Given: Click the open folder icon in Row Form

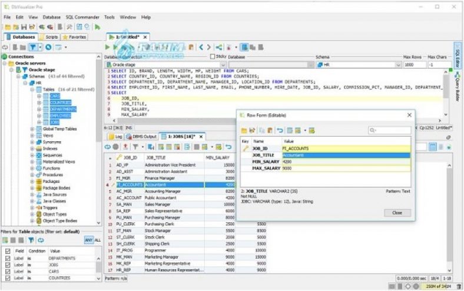Looking at the screenshot, I should 244,130.
